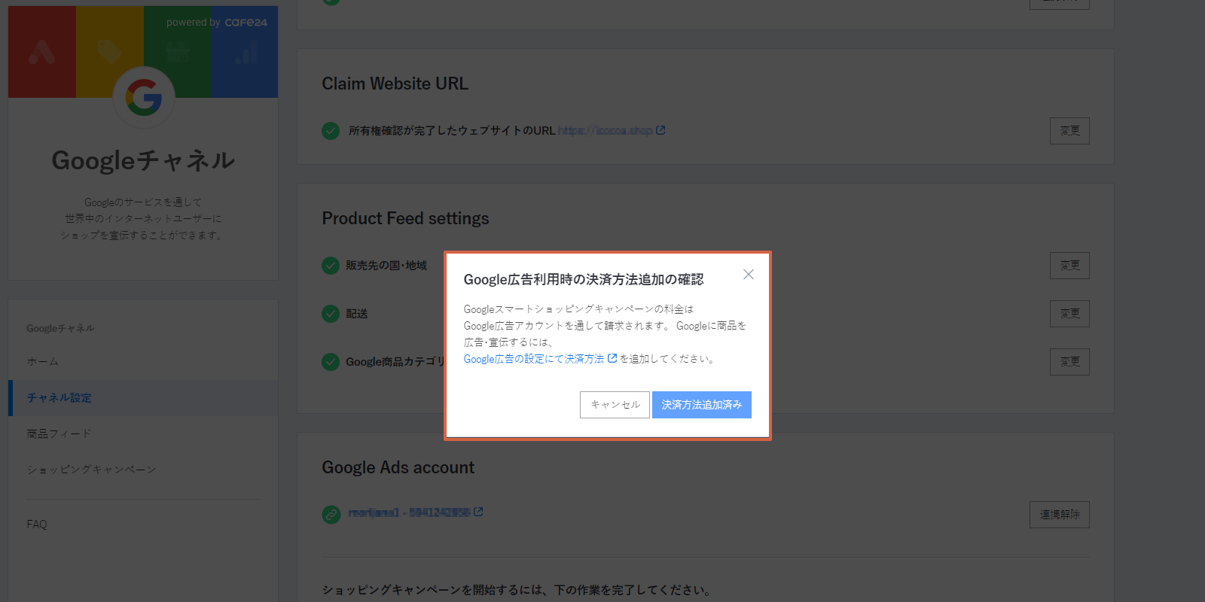The height and width of the screenshot is (602, 1205).
Task: Click the dialog title Google広告利用時の決済方法追加の確認
Action: click(x=584, y=280)
